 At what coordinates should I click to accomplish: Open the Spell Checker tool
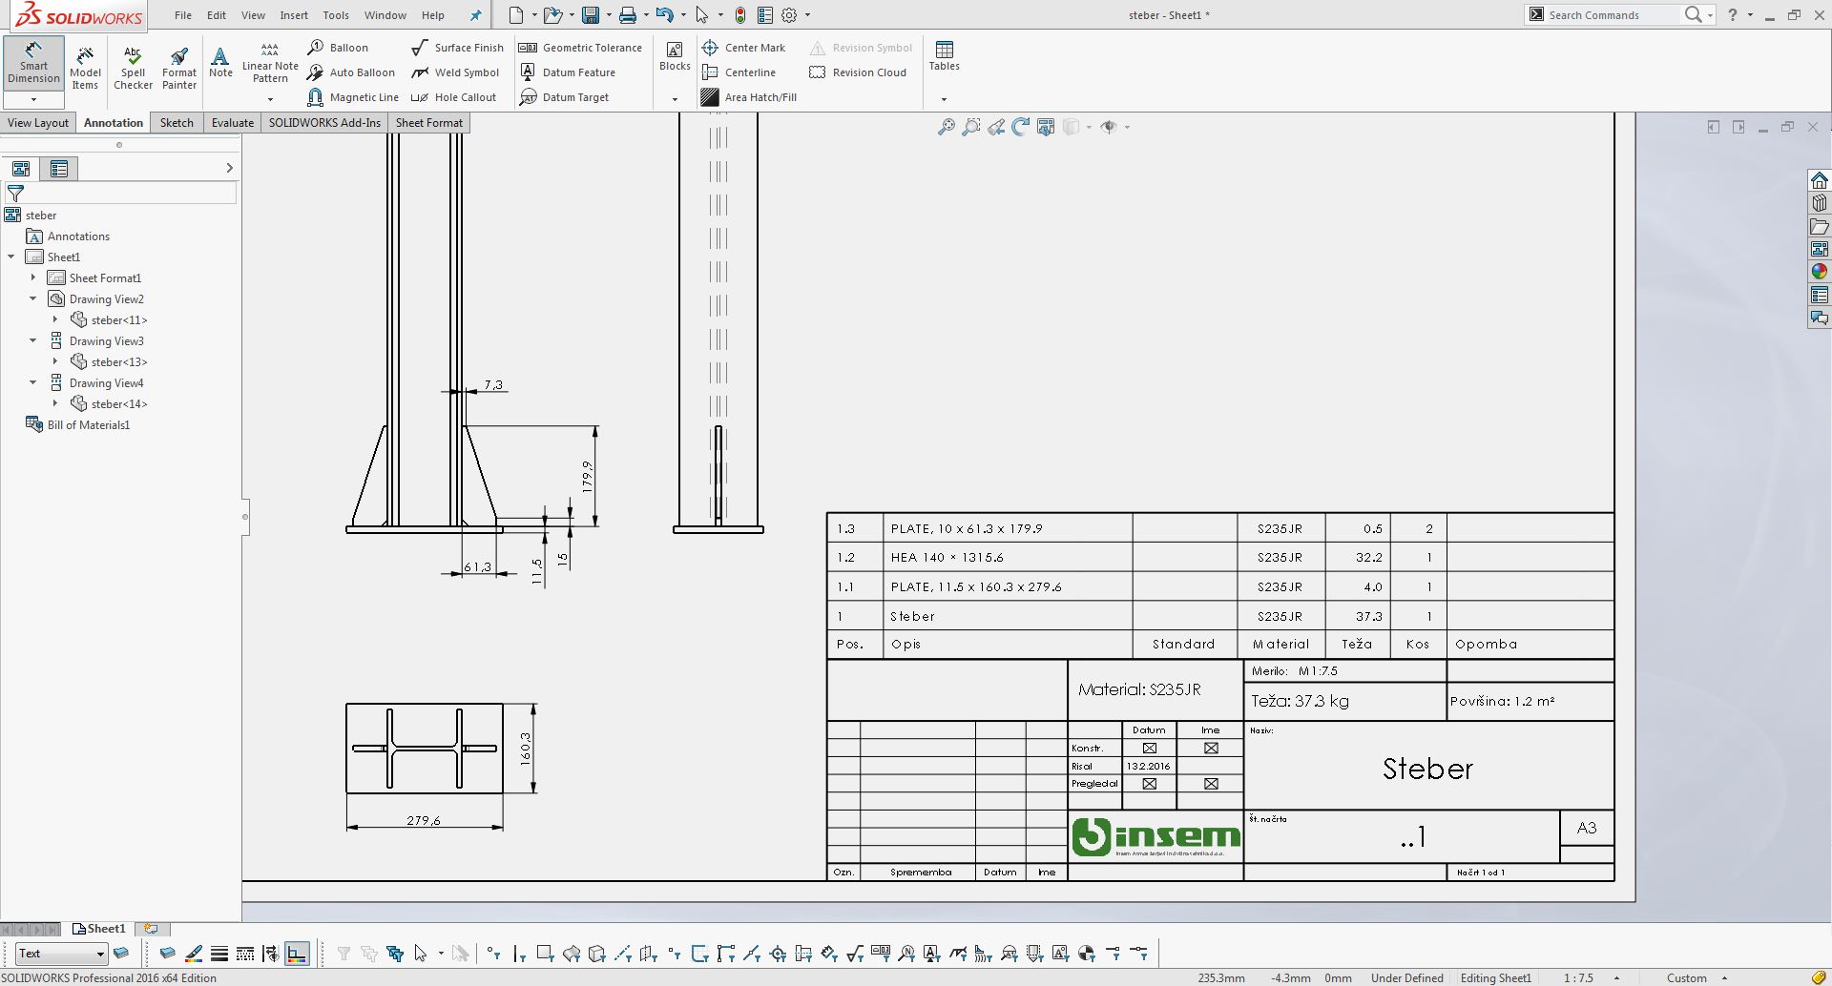click(x=133, y=67)
